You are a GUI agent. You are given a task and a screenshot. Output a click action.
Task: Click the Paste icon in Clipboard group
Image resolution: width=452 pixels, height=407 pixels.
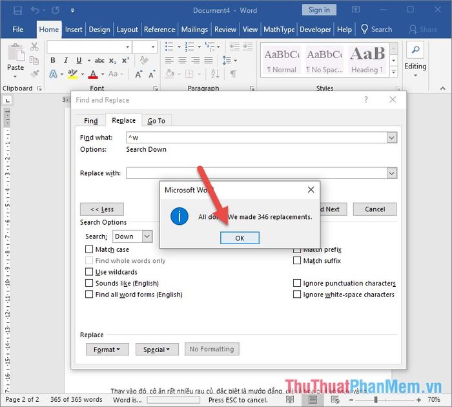click(15, 56)
